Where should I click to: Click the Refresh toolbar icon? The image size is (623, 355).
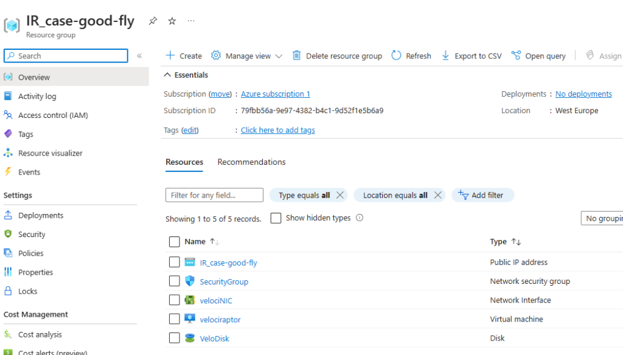click(x=397, y=55)
